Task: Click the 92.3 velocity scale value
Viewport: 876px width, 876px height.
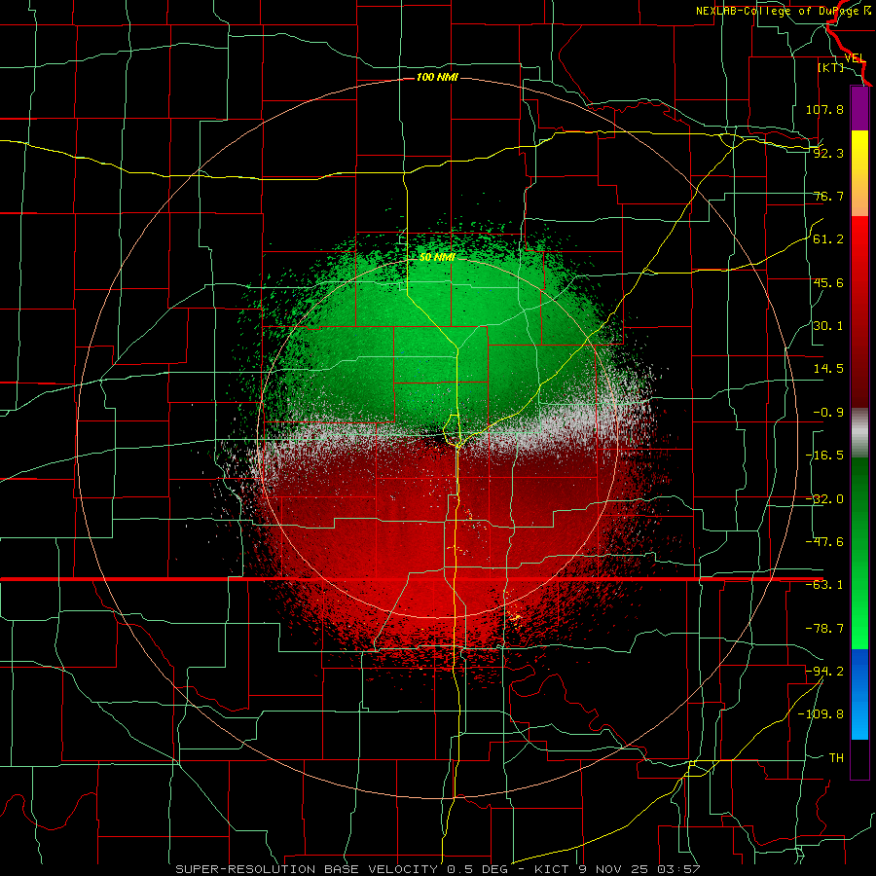Action: click(x=828, y=153)
